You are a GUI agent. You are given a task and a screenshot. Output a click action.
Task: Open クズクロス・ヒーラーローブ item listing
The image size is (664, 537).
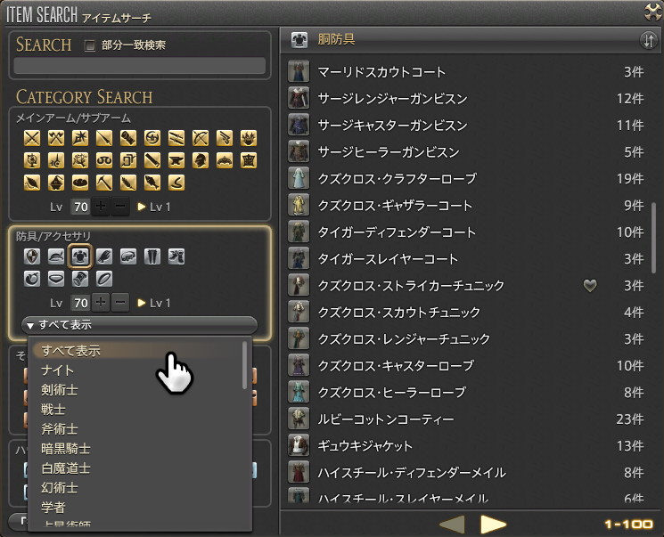pos(468,392)
